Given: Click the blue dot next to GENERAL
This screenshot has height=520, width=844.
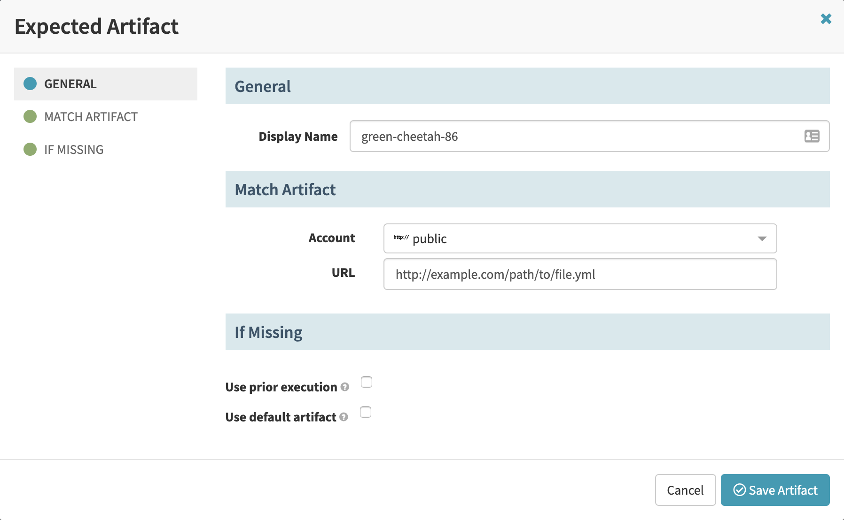Looking at the screenshot, I should [x=30, y=84].
